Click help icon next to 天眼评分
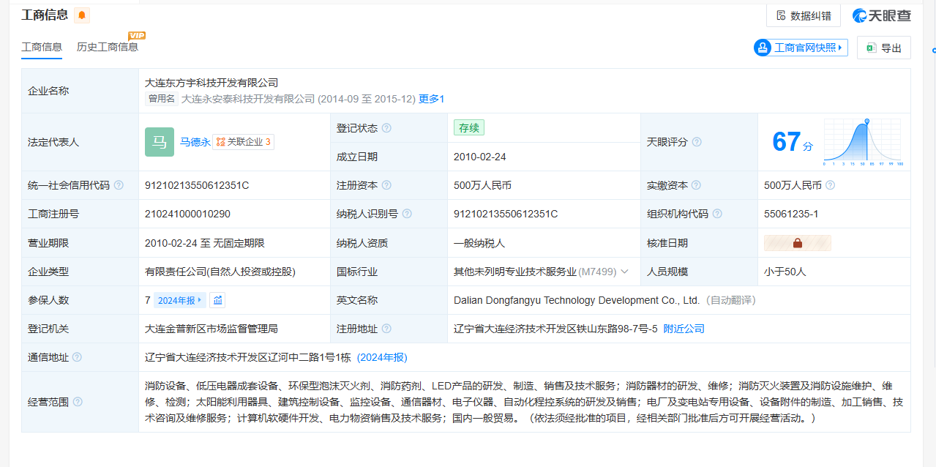This screenshot has height=467, width=936. click(697, 142)
